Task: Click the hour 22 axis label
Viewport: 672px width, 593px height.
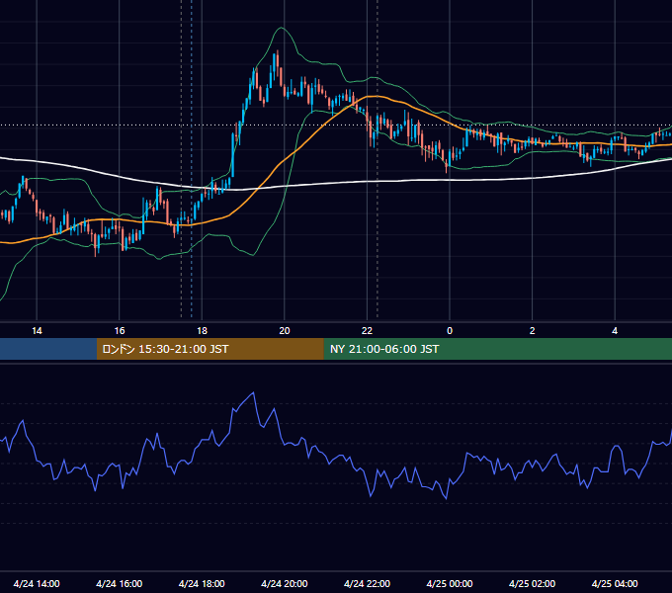Action: tap(368, 331)
